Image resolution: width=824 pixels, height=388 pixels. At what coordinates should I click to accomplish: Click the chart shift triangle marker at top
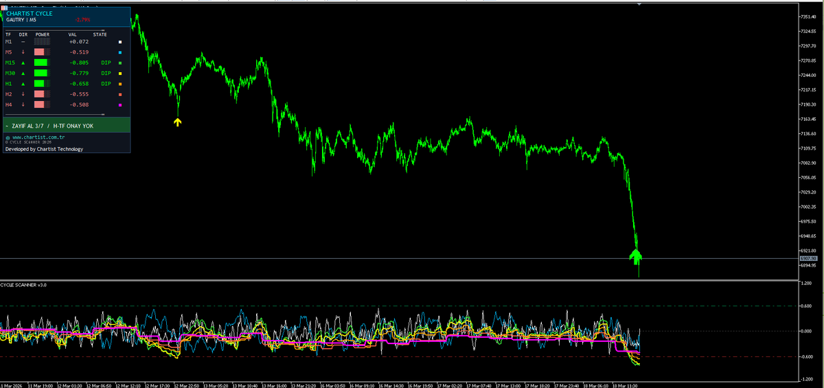641,5
